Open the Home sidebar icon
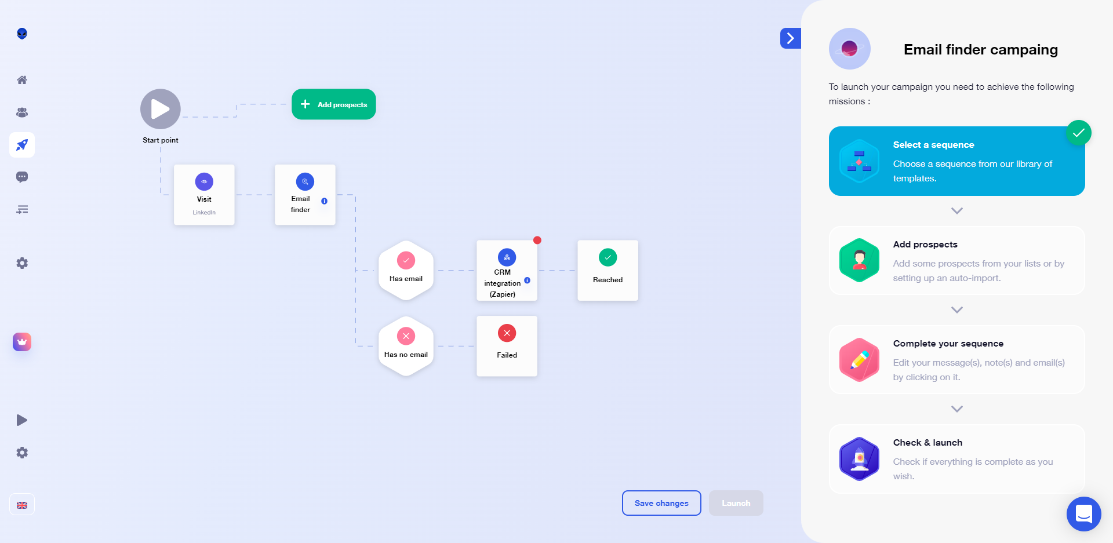 [x=22, y=80]
